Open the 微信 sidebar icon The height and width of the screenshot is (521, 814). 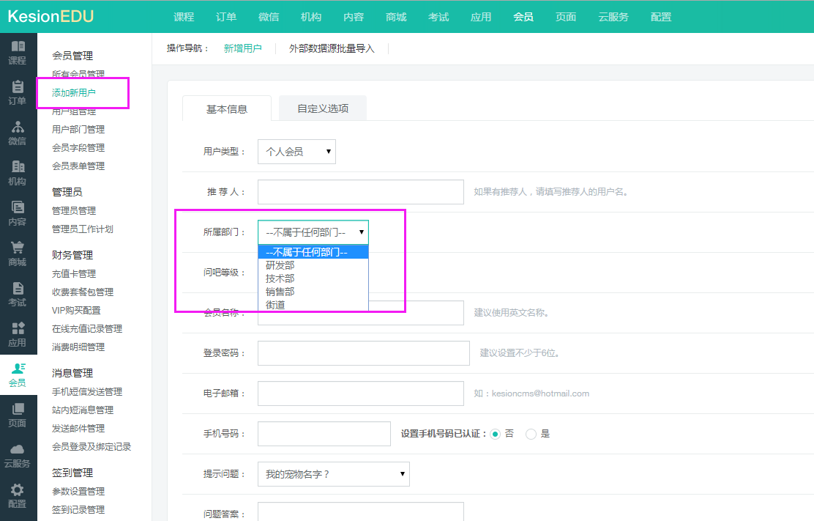[x=18, y=128]
